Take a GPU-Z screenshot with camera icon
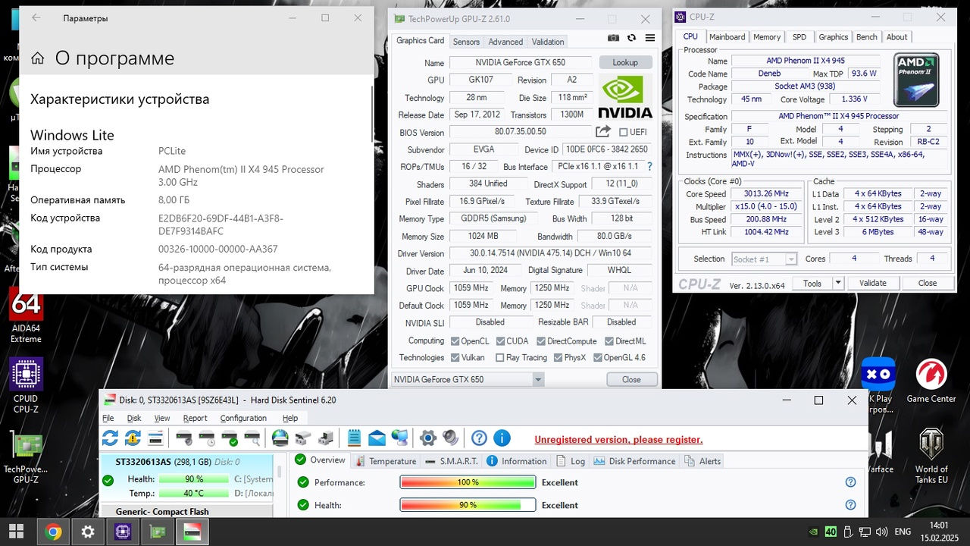 [x=614, y=38]
